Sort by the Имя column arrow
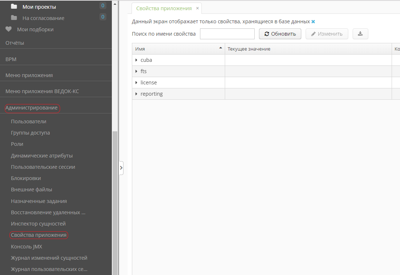The height and width of the screenshot is (275, 400). (x=220, y=48)
